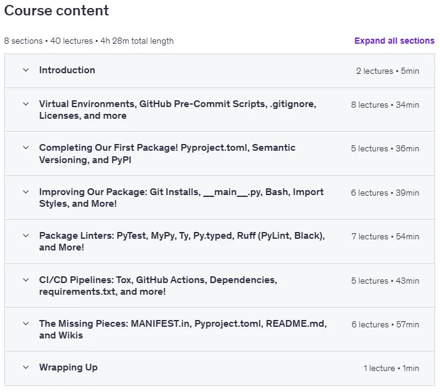The height and width of the screenshot is (392, 440).
Task: Click the 6 lectures • 57min label
Action: click(385, 325)
